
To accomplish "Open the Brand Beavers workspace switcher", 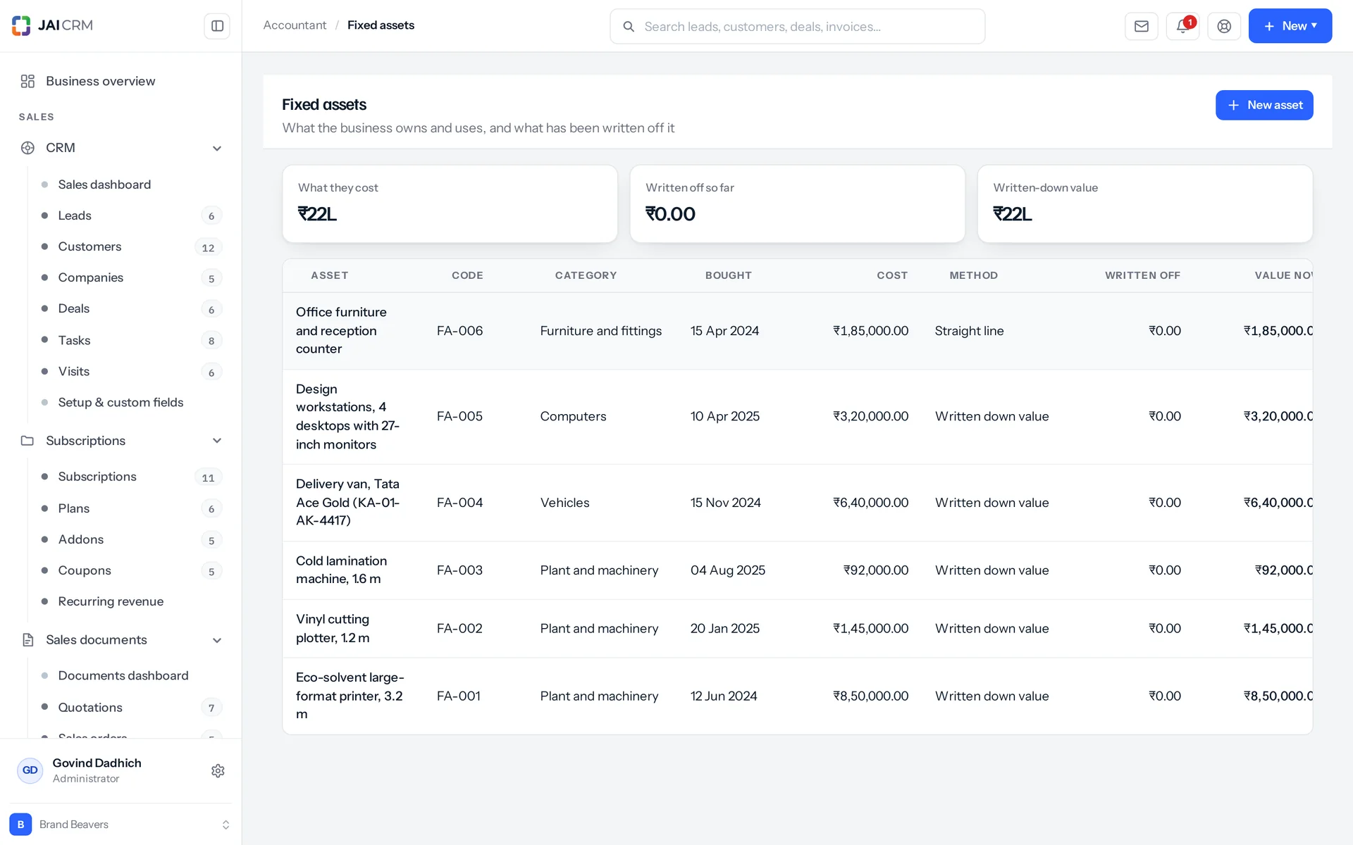I will 120,824.
